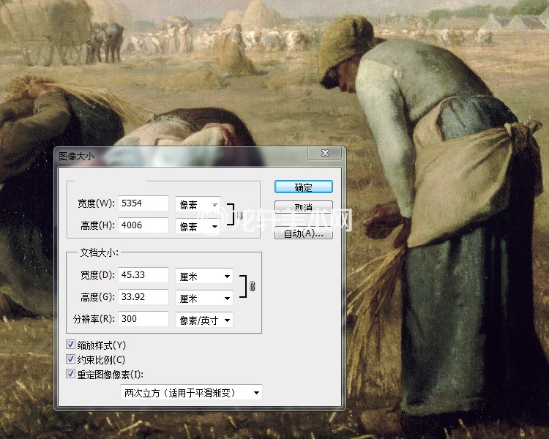Click the document size chain link icon

click(253, 287)
